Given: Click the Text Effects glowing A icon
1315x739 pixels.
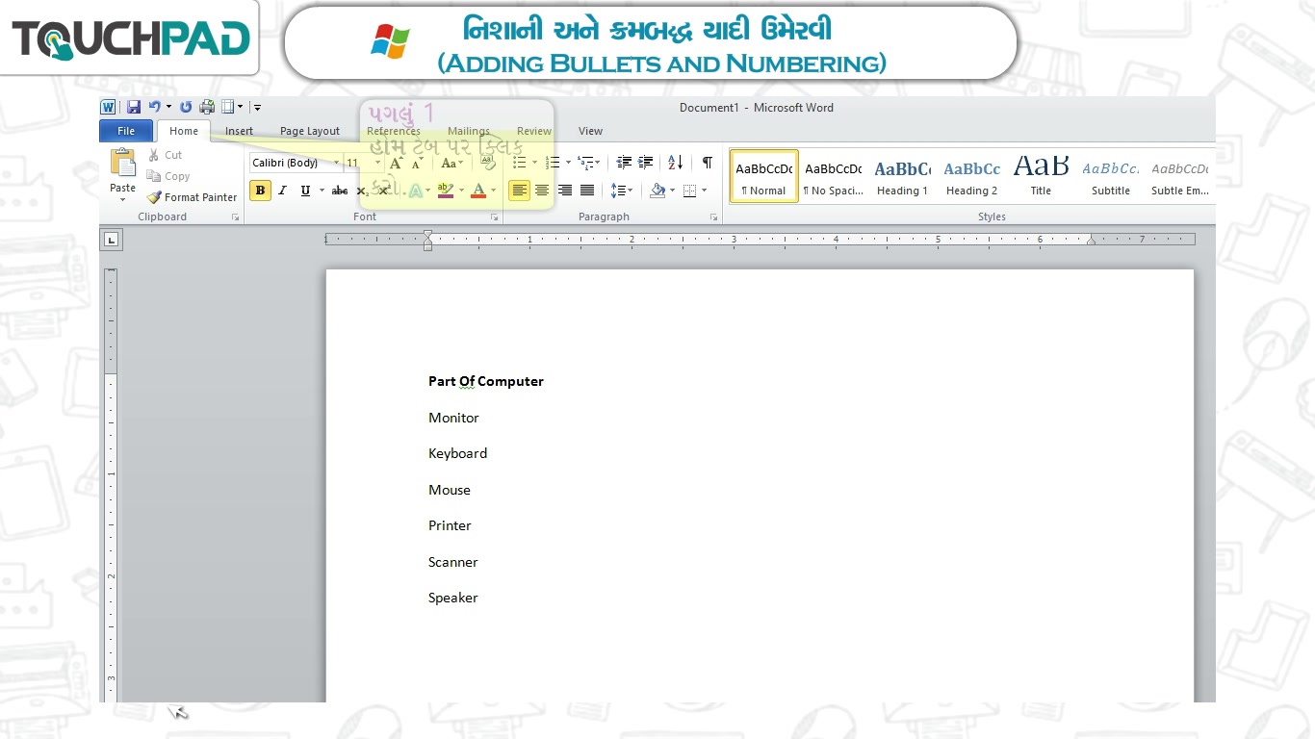Looking at the screenshot, I should (415, 191).
